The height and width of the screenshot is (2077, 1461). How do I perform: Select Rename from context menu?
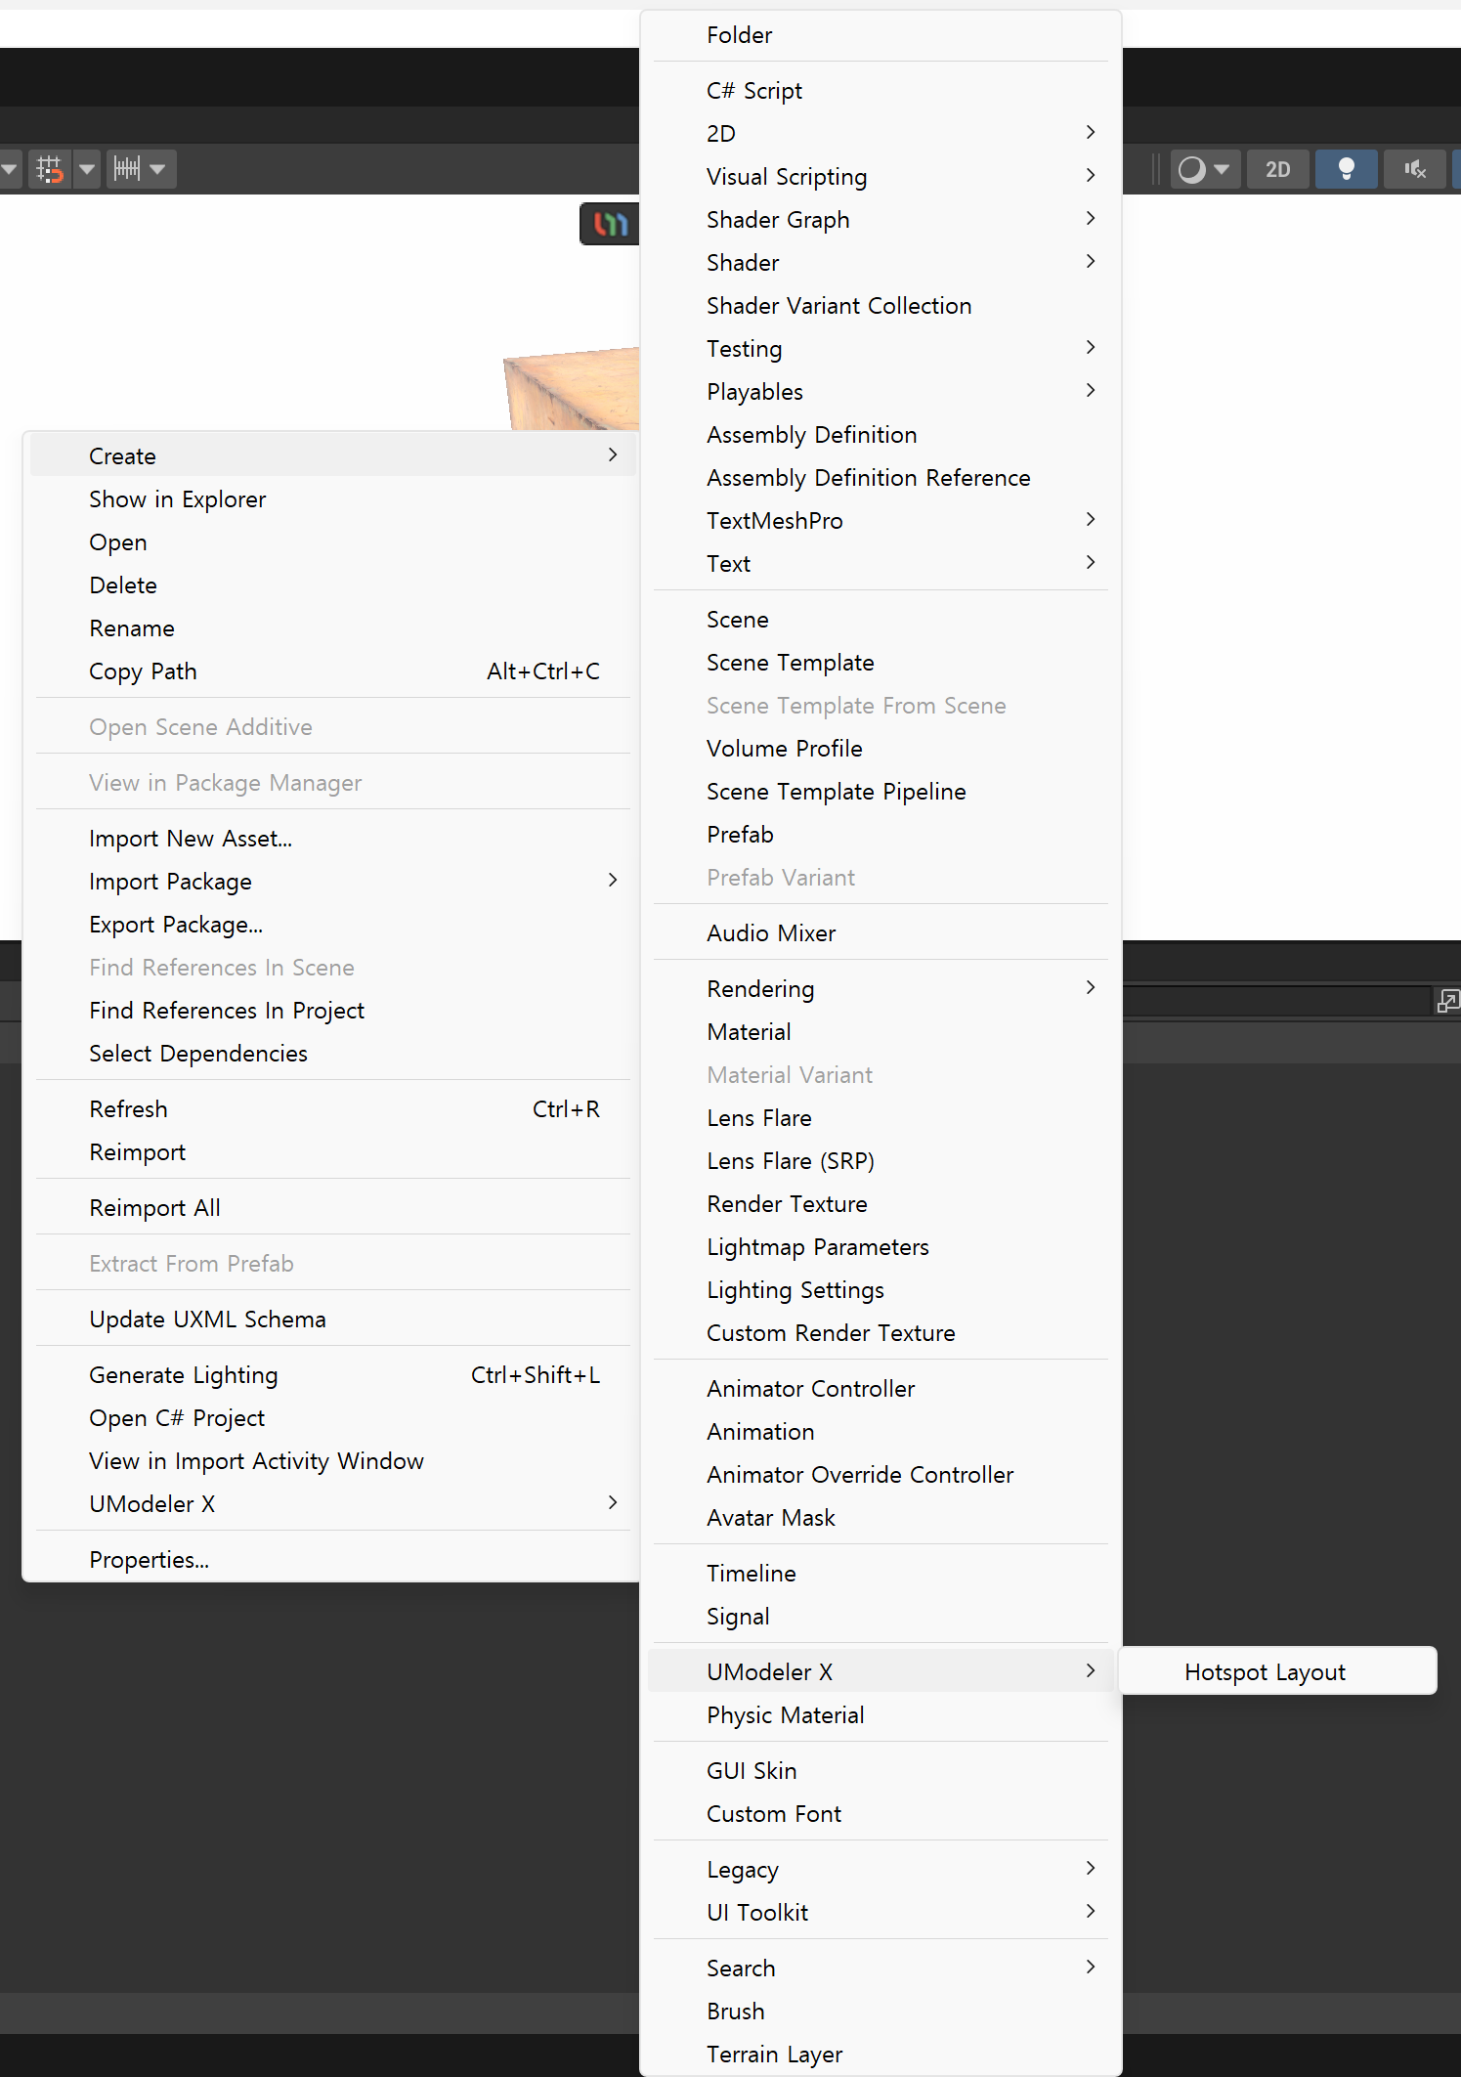tap(333, 628)
